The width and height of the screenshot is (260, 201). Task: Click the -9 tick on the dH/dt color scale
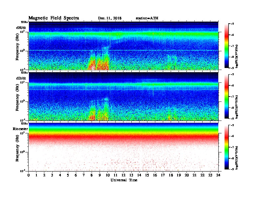point(232,68)
